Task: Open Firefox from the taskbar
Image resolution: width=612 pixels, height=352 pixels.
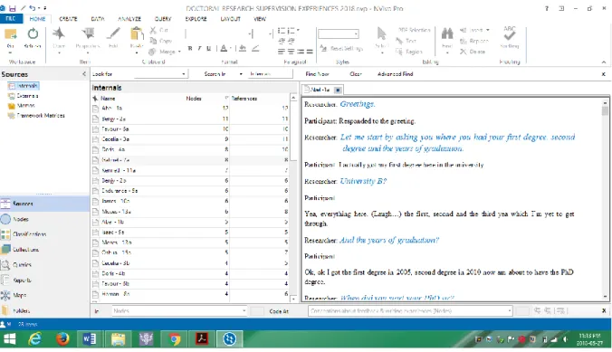Action: tap(62, 339)
